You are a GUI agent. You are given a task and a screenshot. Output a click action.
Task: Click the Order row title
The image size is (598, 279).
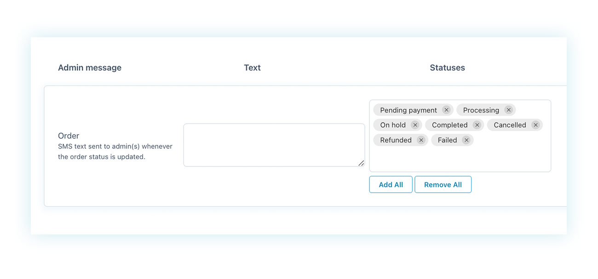click(69, 136)
